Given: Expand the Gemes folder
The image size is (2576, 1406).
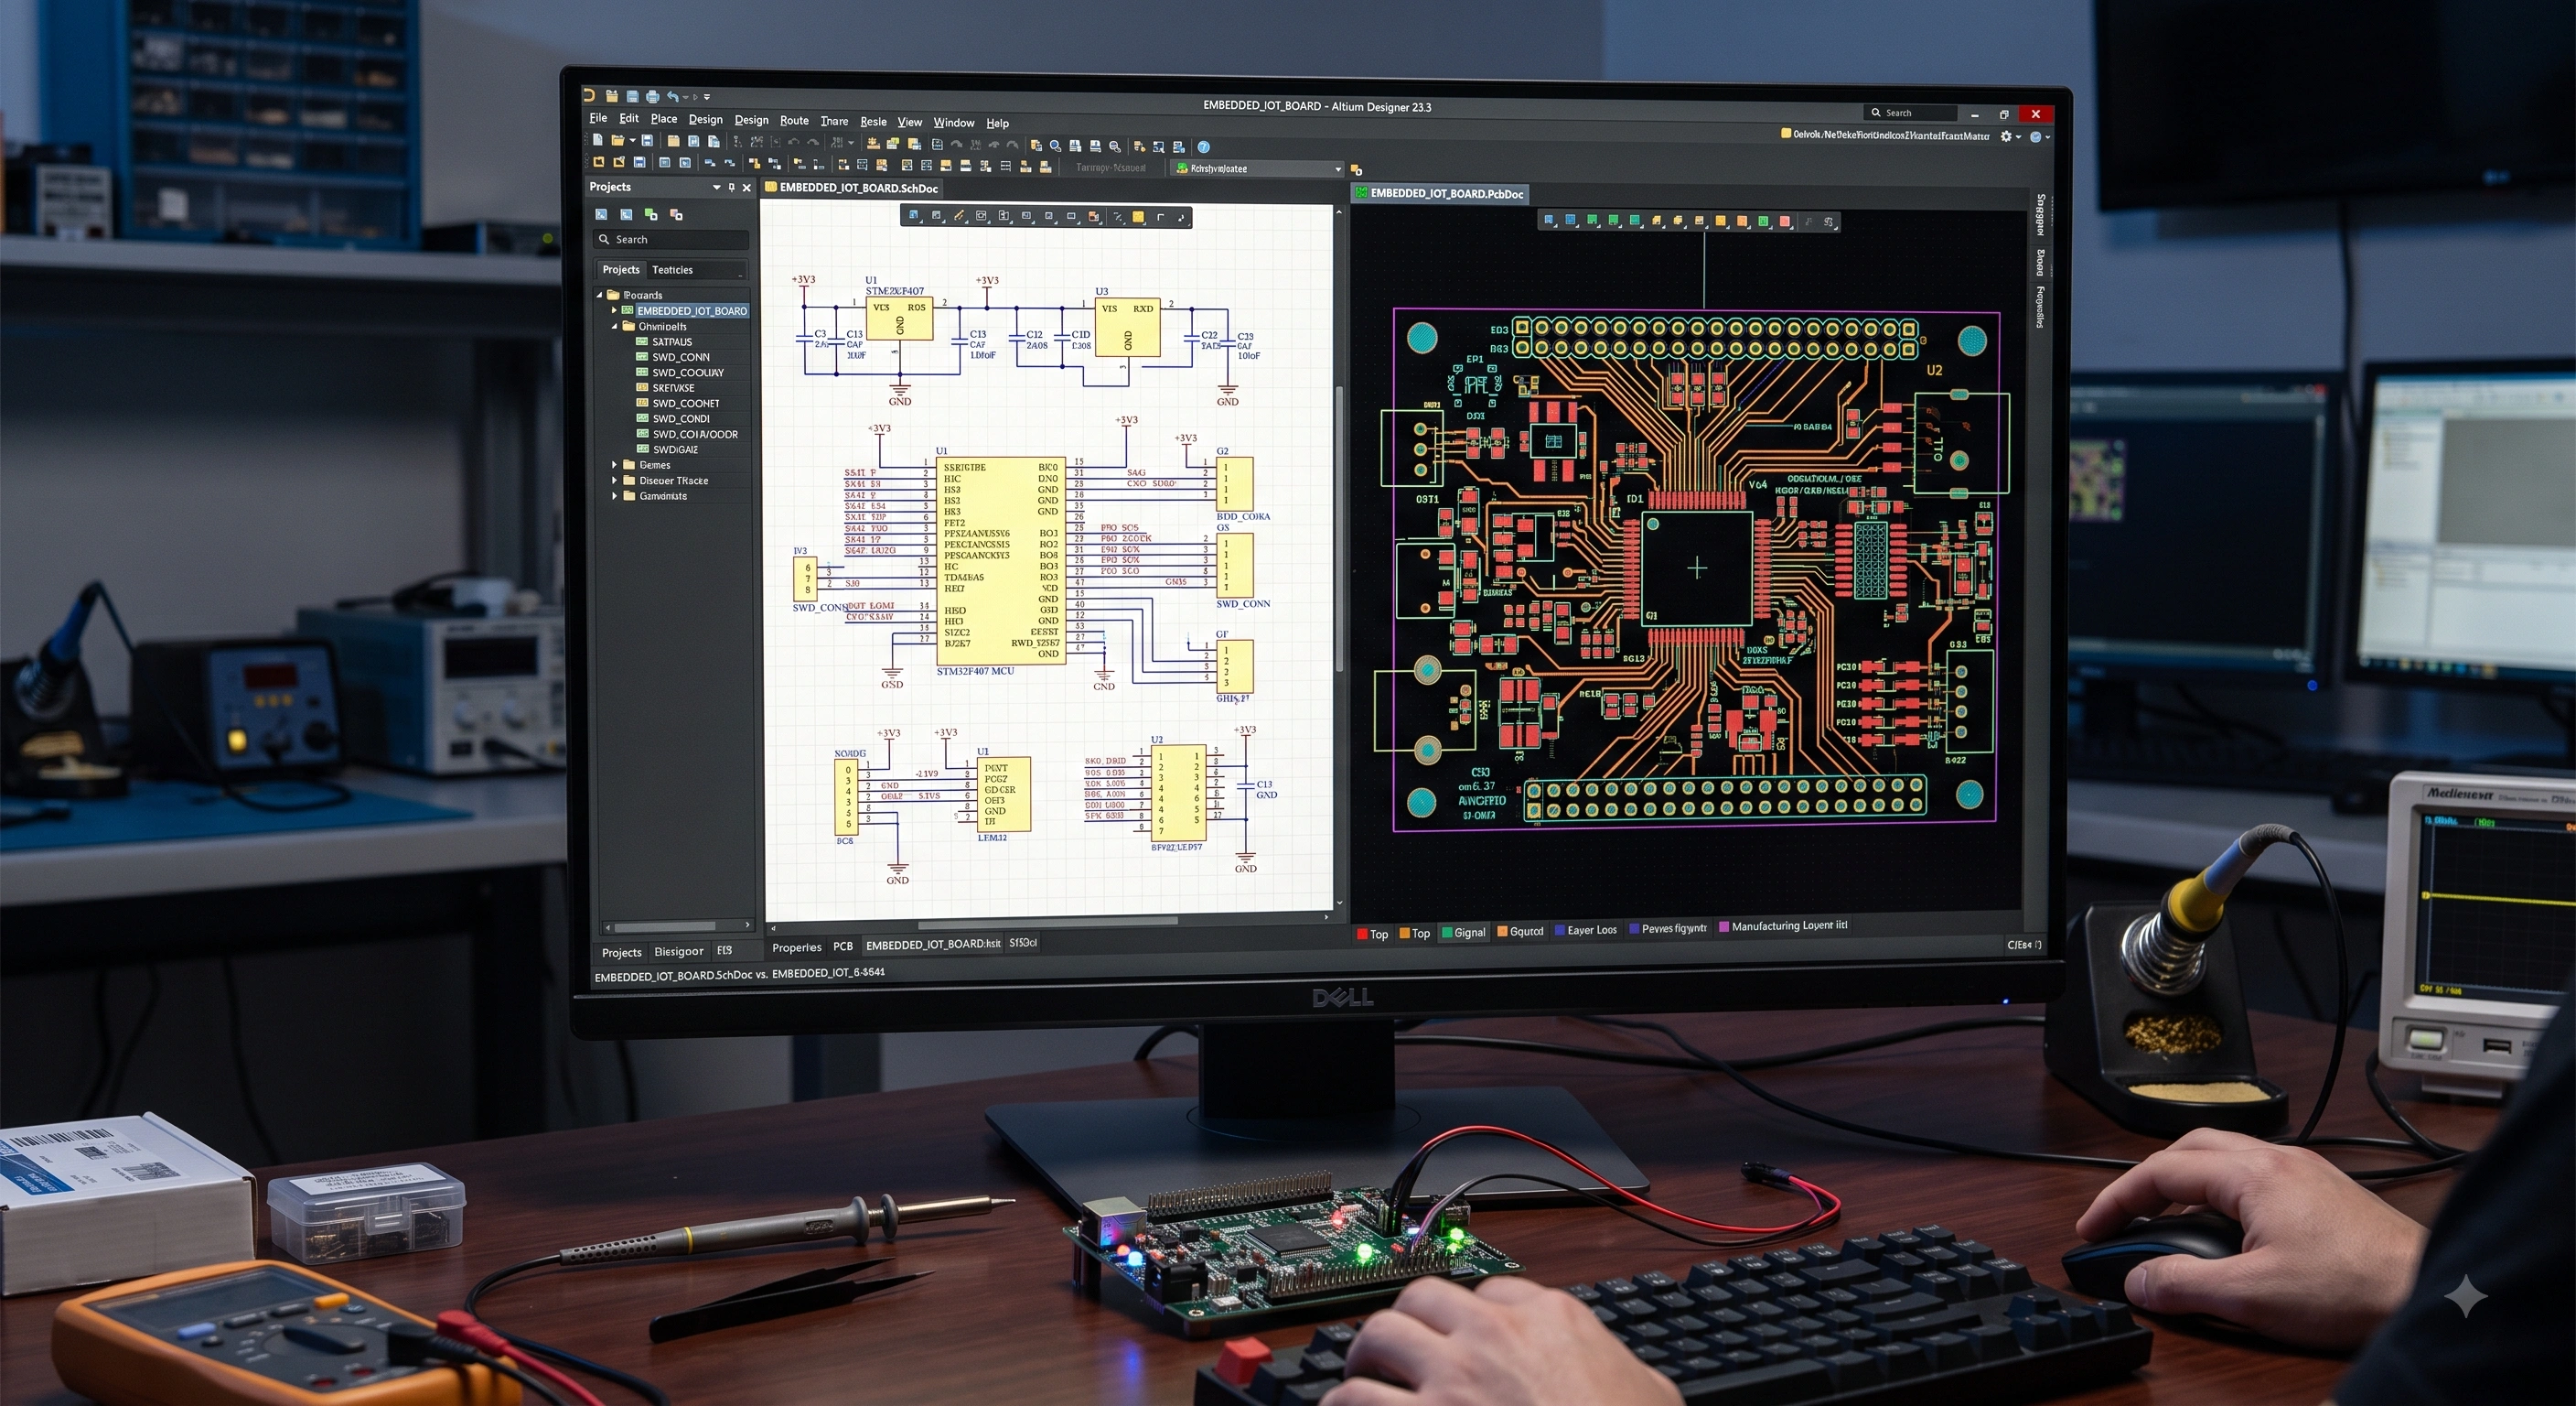Looking at the screenshot, I should coord(614,464).
